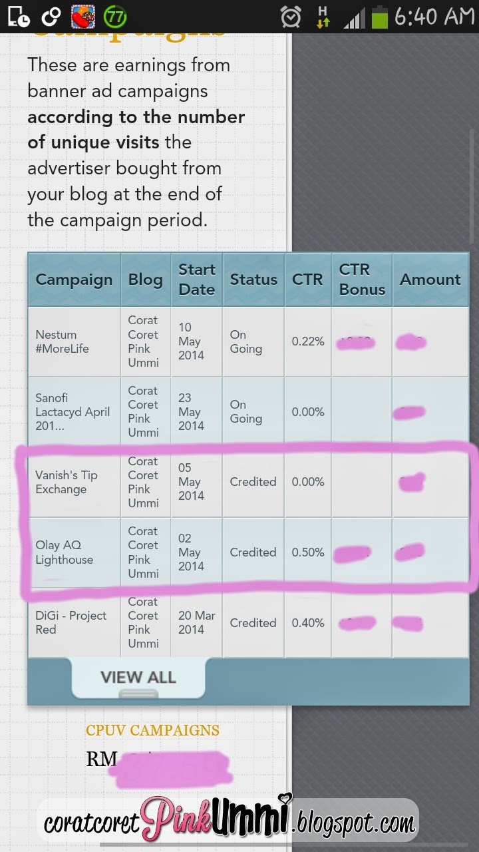Screen dimensions: 479x852
Task: Tap the Candy Crush notification icon
Action: coord(81,17)
